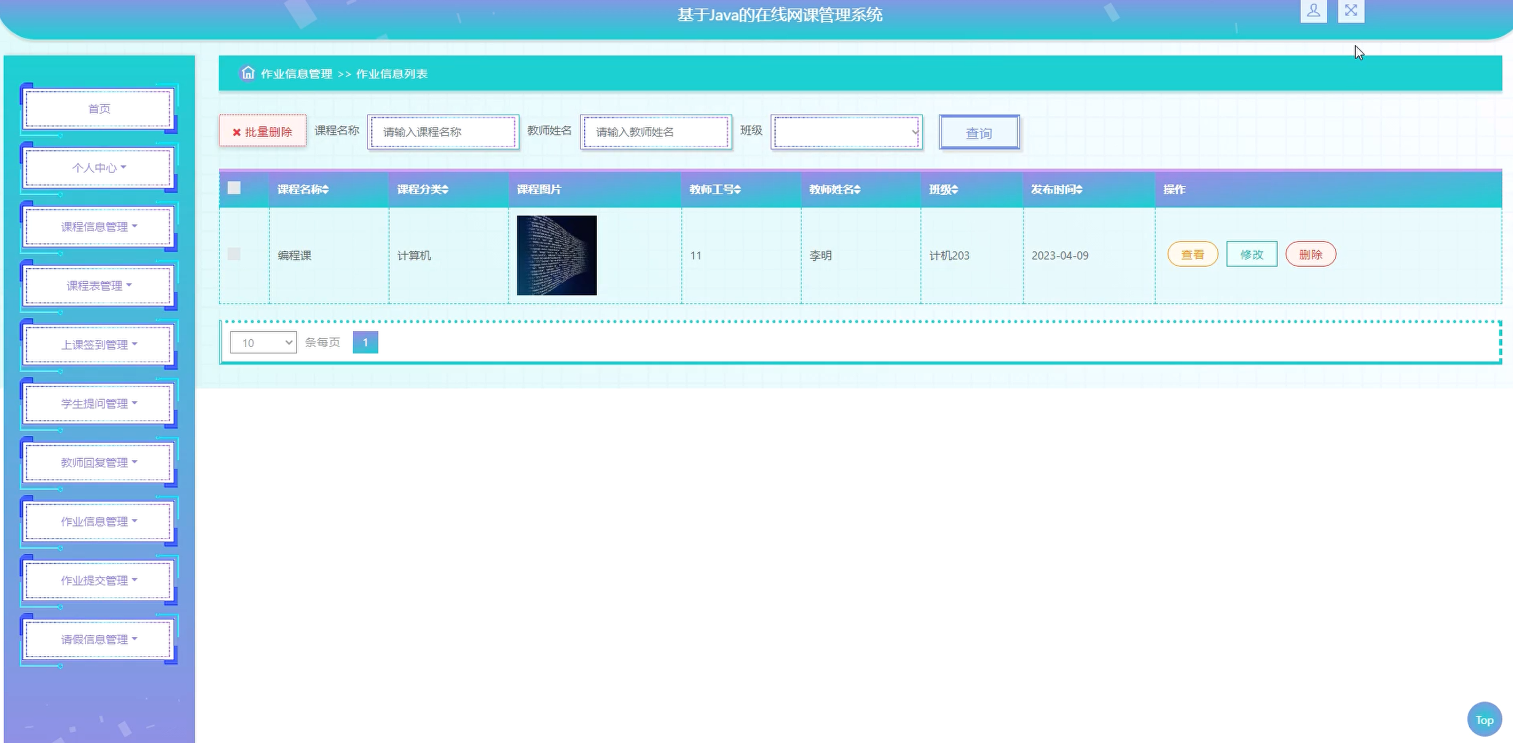Click the 查询 search button

click(979, 133)
